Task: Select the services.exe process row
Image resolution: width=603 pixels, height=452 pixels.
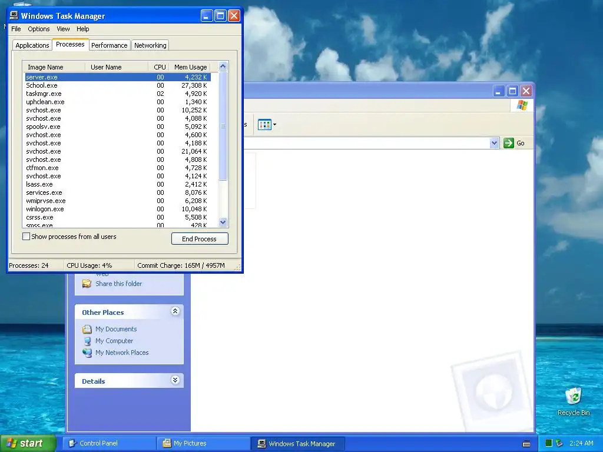Action: coord(117,192)
